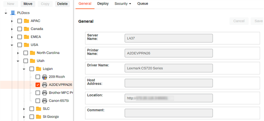Click the Cancel button
This screenshot has height=121, width=264.
(239, 21)
